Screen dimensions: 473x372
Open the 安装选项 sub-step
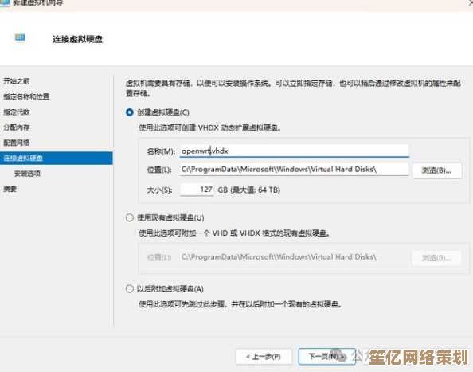tap(27, 174)
